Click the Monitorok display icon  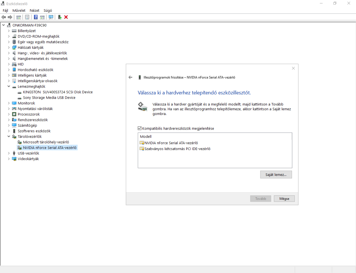point(14,103)
